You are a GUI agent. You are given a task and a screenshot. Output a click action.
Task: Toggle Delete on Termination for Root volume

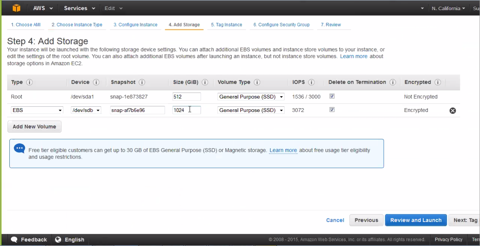tap(332, 96)
